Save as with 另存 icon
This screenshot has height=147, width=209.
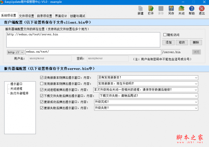[x=171, y=10]
